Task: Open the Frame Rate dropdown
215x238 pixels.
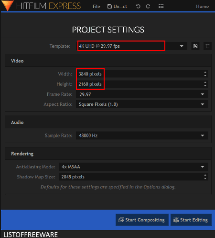Action: tap(142, 94)
